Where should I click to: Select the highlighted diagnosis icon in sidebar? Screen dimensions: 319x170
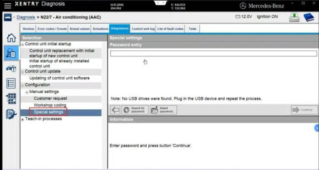(11, 54)
